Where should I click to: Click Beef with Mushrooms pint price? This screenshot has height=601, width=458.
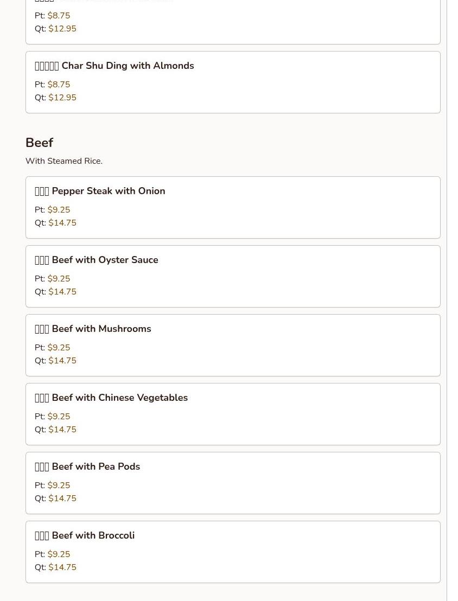(59, 348)
